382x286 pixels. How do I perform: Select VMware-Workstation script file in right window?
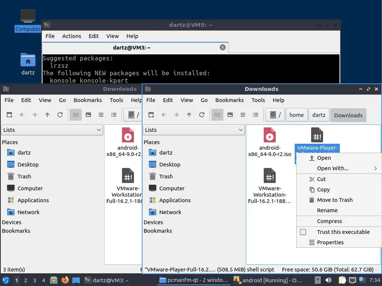(269, 186)
